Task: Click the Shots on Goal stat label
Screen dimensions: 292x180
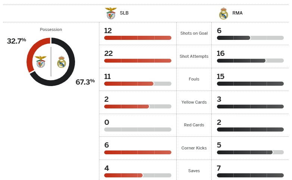Action: (x=194, y=33)
